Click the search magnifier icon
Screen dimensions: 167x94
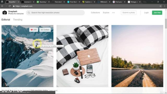[29, 13]
